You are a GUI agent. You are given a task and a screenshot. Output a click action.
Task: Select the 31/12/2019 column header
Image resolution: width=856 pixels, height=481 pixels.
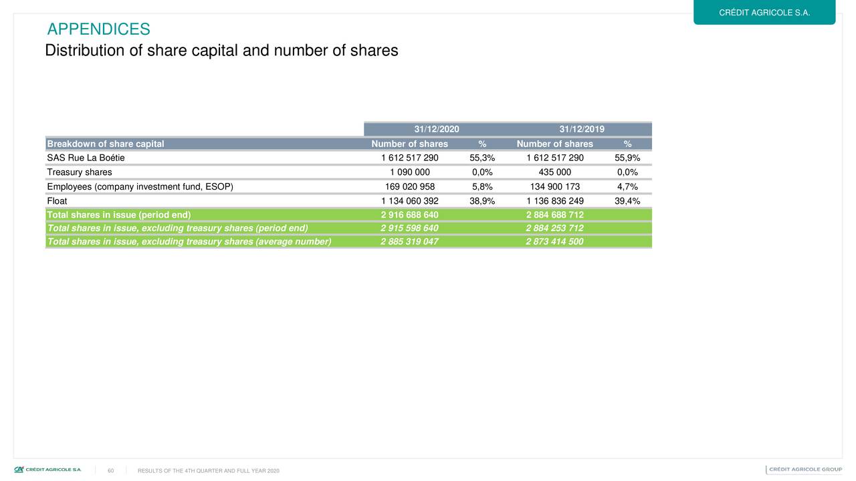582,130
